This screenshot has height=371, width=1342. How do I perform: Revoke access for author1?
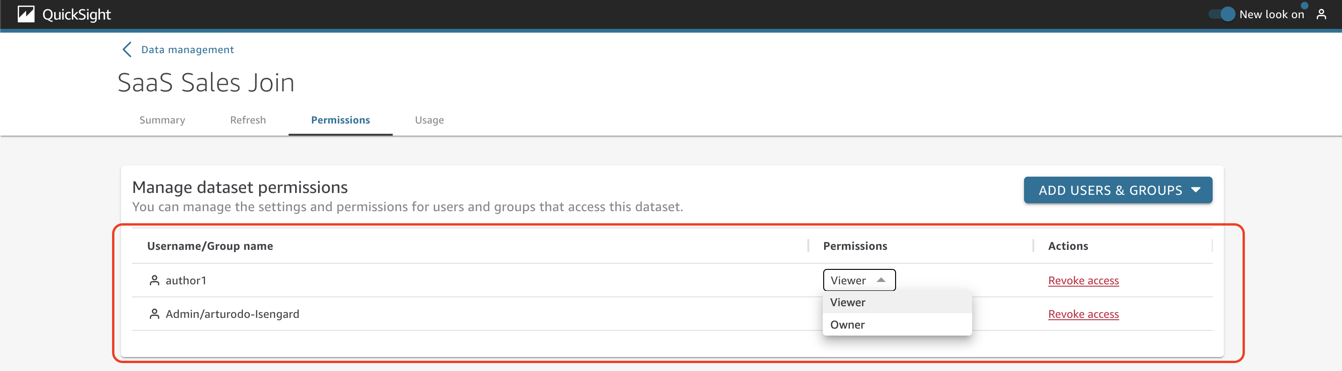tap(1083, 281)
